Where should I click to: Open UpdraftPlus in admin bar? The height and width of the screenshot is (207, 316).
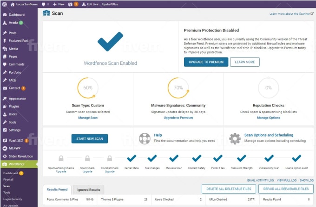(x=110, y=4)
